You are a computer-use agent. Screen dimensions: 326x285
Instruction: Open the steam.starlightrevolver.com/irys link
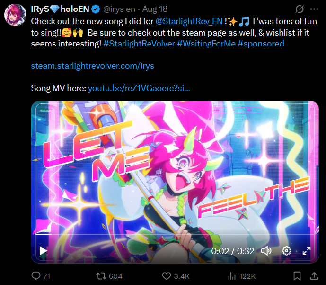point(92,66)
